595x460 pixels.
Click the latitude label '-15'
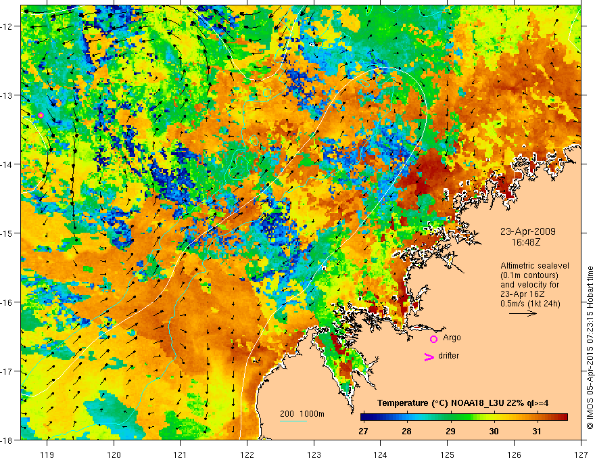coord(7,233)
